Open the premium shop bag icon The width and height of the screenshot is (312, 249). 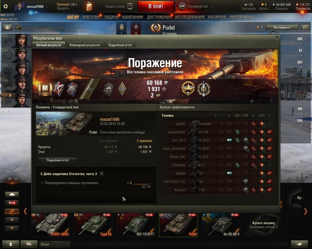pyautogui.click(x=89, y=6)
